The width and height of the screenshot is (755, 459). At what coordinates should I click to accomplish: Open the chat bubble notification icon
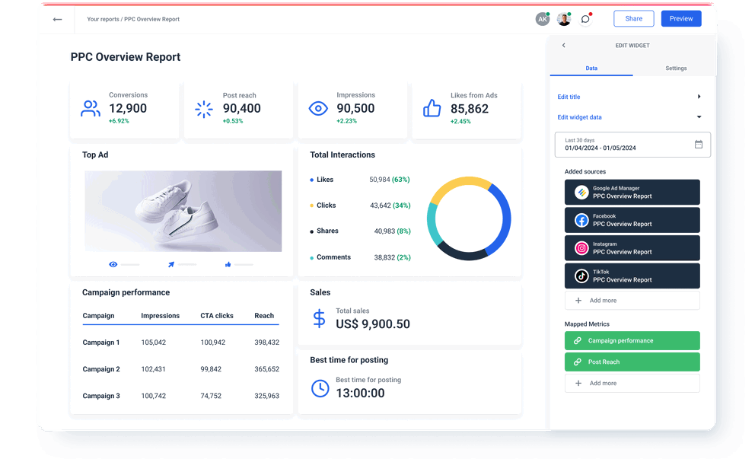click(x=585, y=18)
